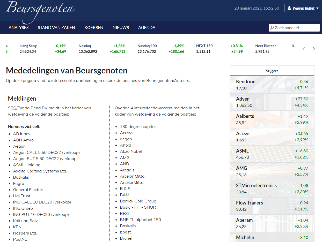Go to the Koersen menu
Viewport: 322px width, 242px height.
pos(94,27)
